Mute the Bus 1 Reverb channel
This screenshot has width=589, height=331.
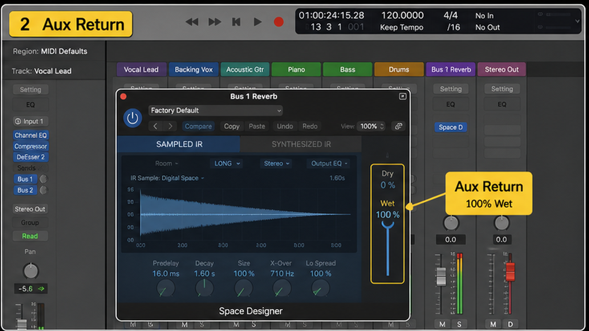tap(442, 324)
